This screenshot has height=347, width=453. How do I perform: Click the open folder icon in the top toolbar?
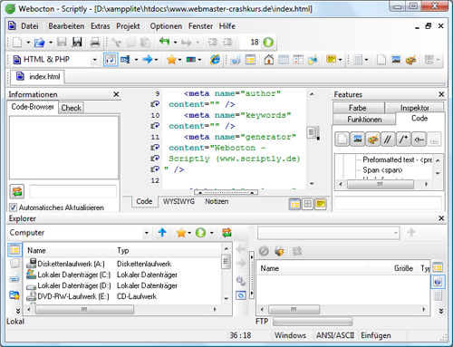coord(39,43)
